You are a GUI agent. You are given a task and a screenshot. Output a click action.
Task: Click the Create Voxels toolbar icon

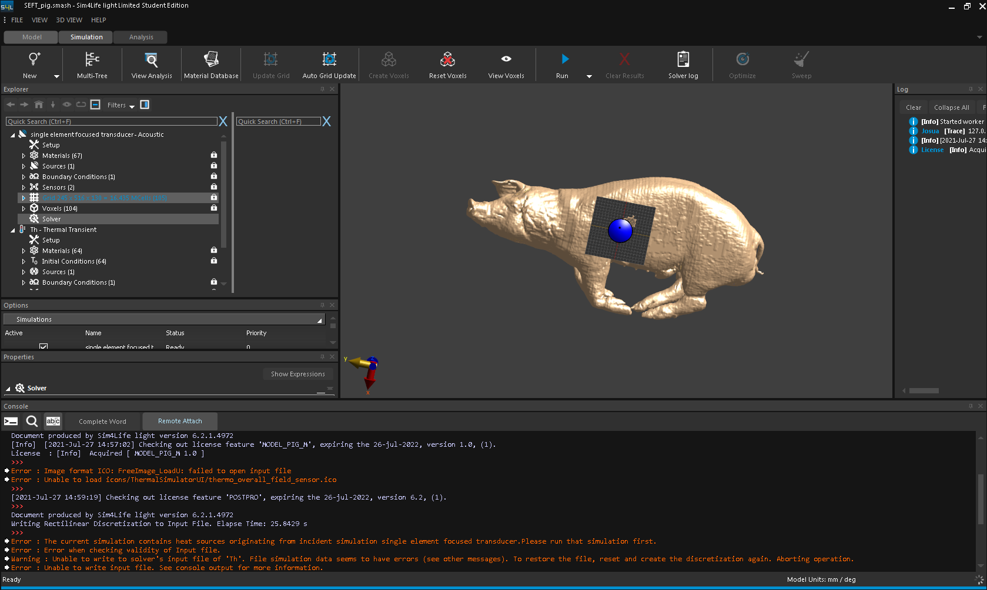point(389,59)
